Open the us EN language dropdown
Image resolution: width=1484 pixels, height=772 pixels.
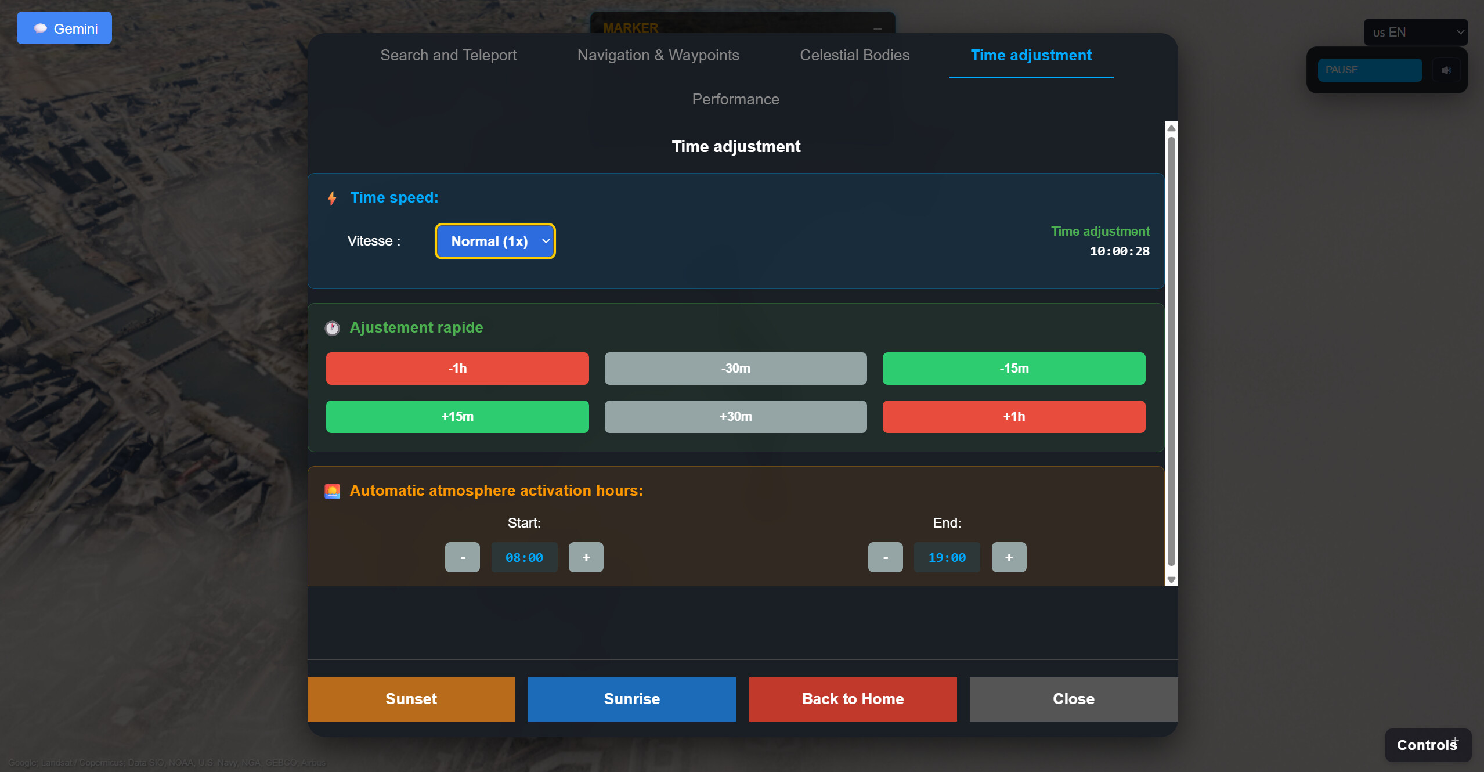coord(1416,32)
